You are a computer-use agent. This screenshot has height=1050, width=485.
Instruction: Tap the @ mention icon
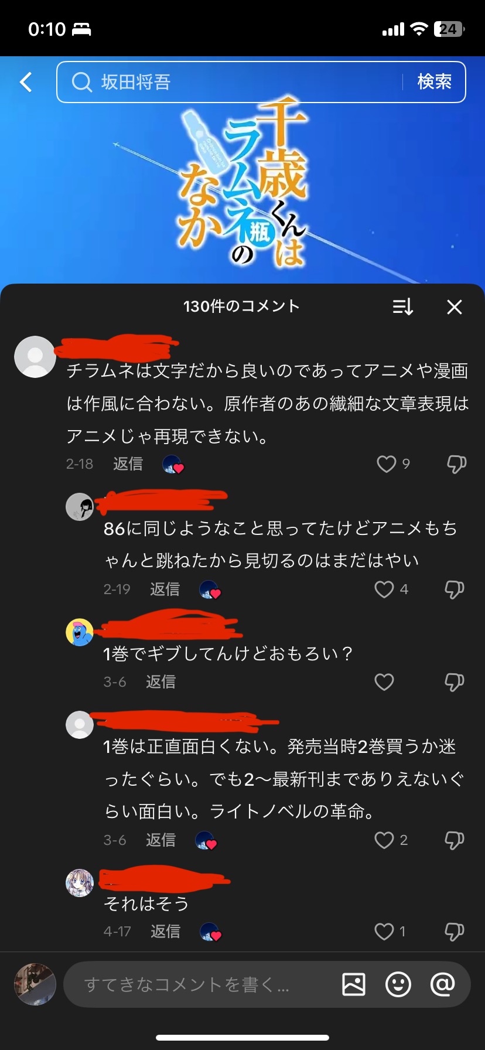443,984
